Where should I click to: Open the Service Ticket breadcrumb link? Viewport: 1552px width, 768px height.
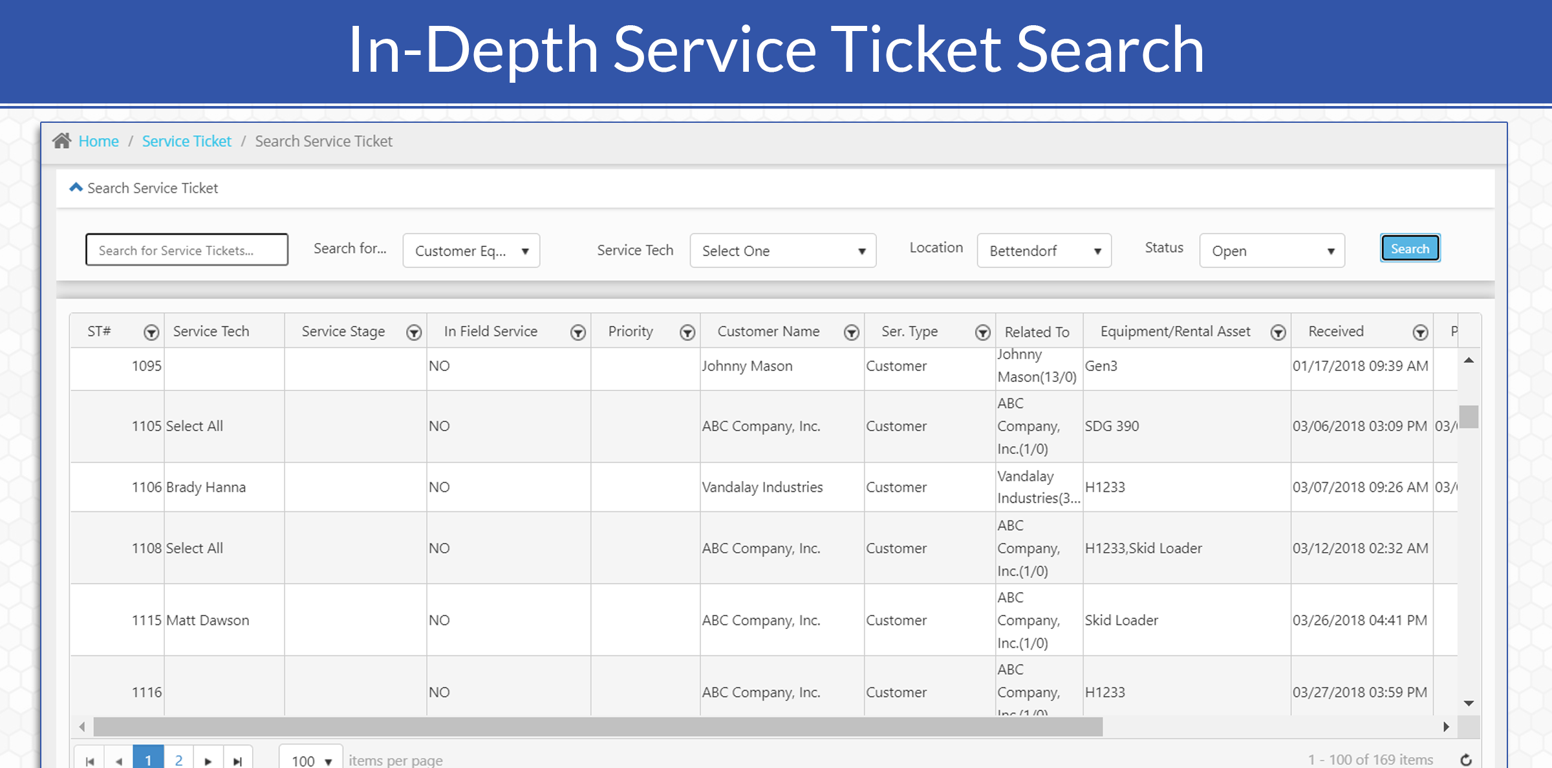186,141
